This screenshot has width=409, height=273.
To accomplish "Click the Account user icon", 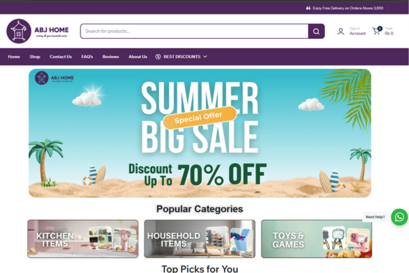I will (x=341, y=31).
